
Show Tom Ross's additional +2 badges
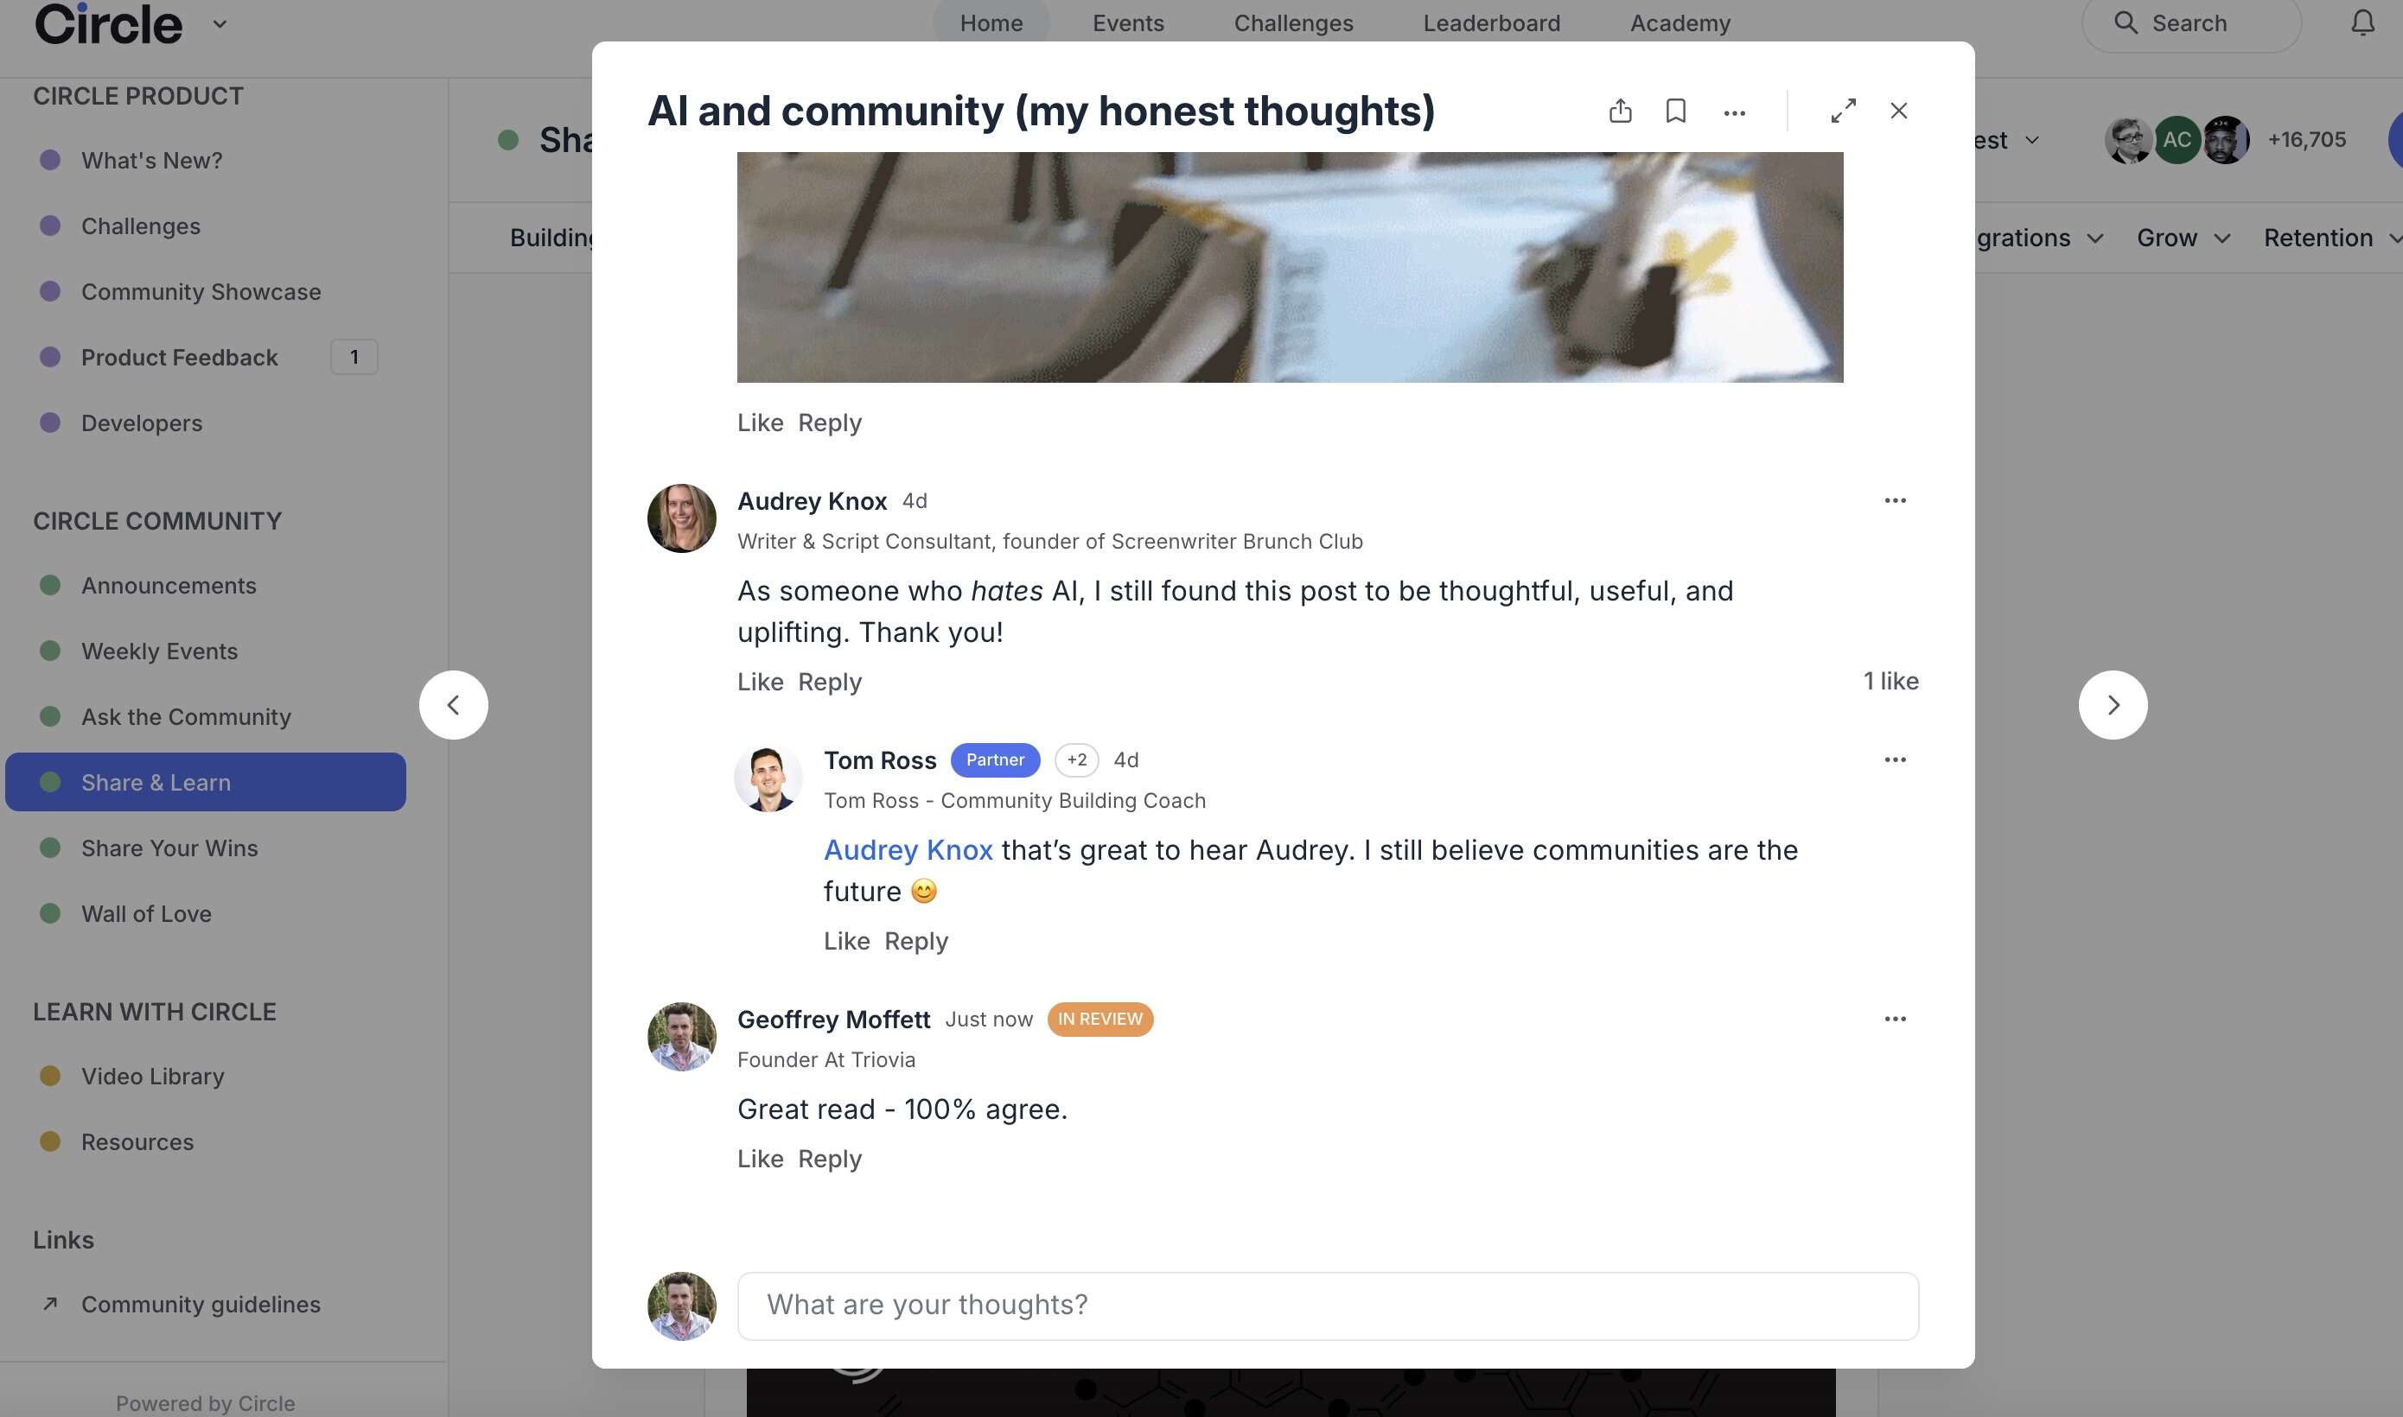pos(1076,760)
